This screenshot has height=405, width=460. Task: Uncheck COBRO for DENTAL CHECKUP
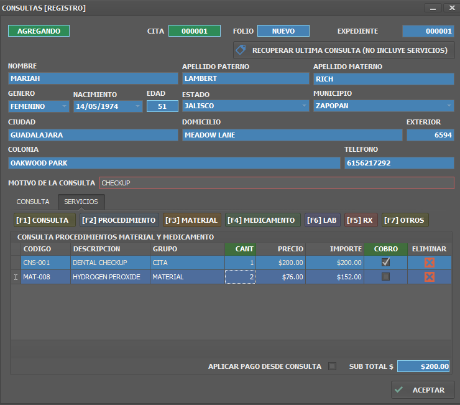[385, 263]
